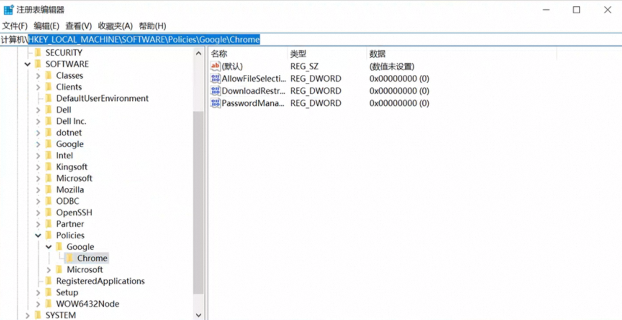Click the dotnet folder icon

[x=49, y=133]
